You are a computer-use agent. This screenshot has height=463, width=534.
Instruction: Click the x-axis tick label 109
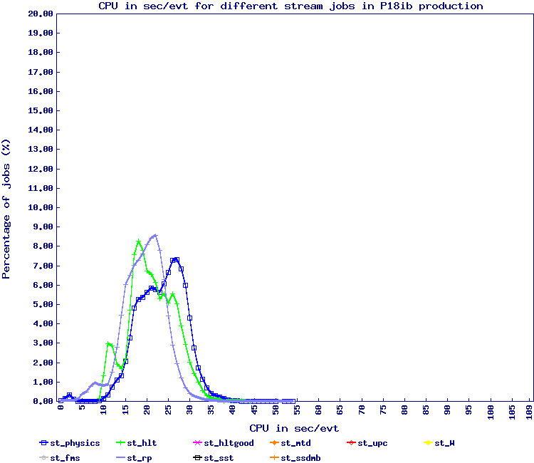pos(529,412)
